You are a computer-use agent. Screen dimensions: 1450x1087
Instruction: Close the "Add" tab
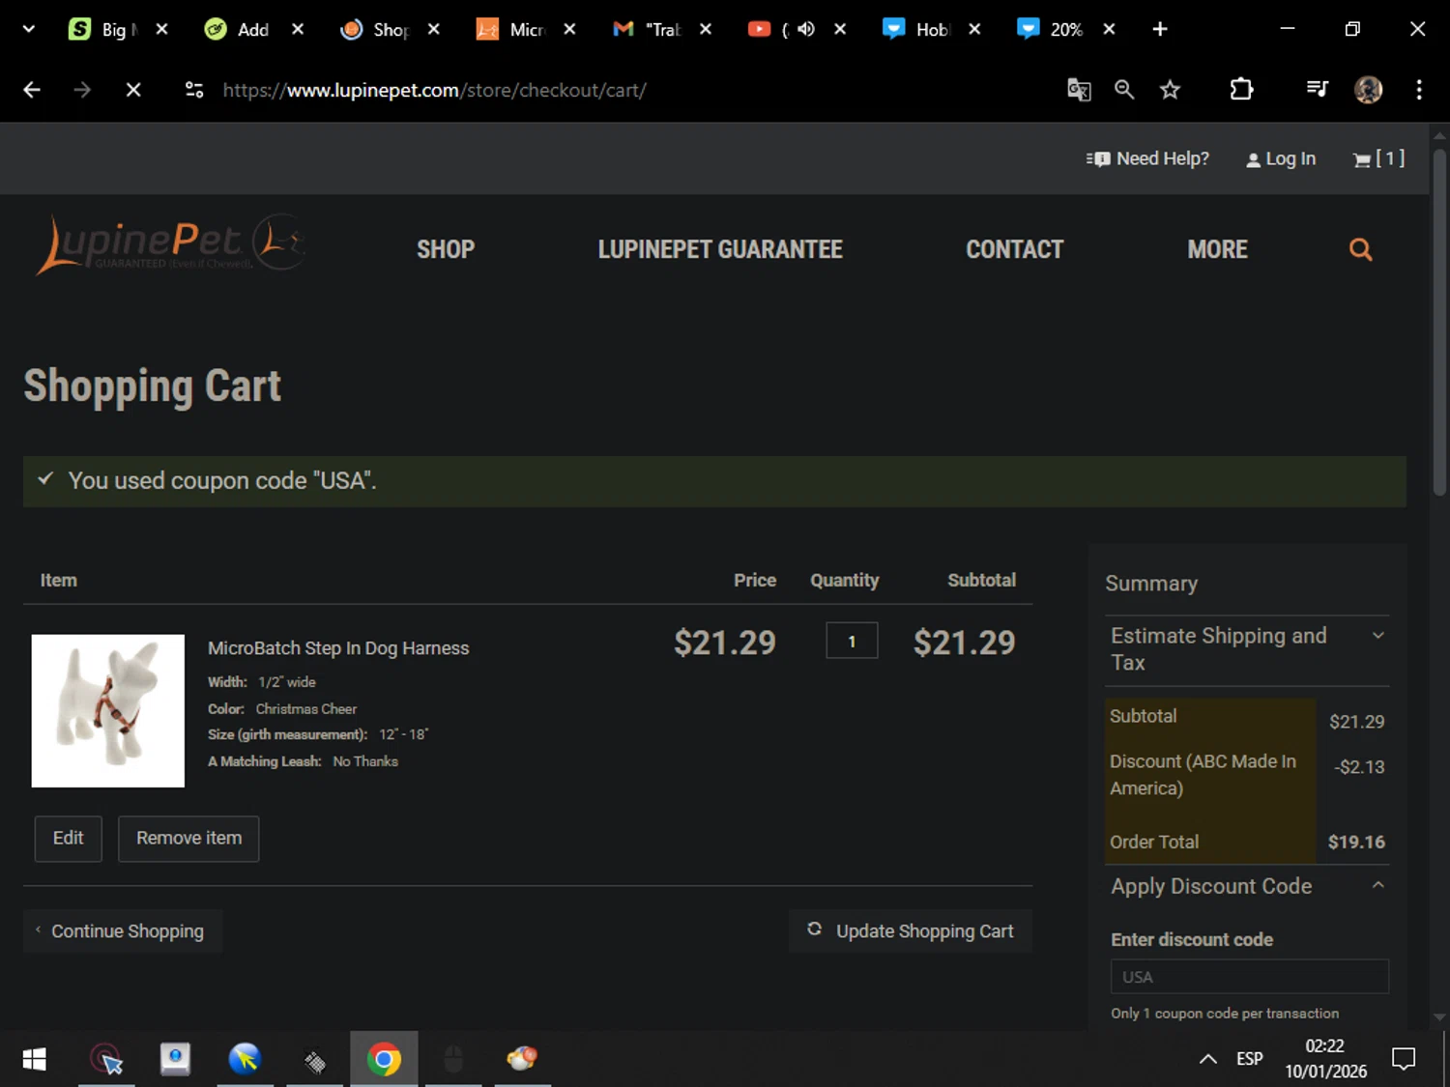298,29
